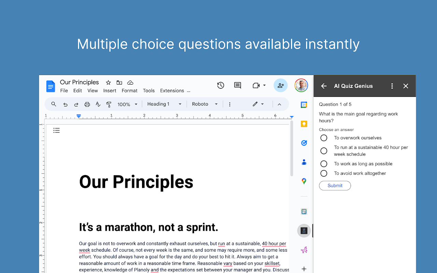This screenshot has height=273, width=437.
Task: Open AI Quiz Genius three-dot menu
Action: click(392, 86)
